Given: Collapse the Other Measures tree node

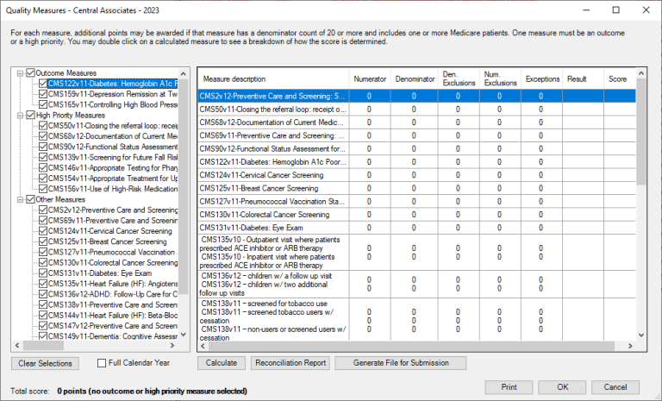Looking at the screenshot, I should (20, 199).
